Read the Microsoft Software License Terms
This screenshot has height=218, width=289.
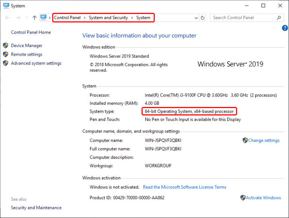pyautogui.click(x=184, y=187)
